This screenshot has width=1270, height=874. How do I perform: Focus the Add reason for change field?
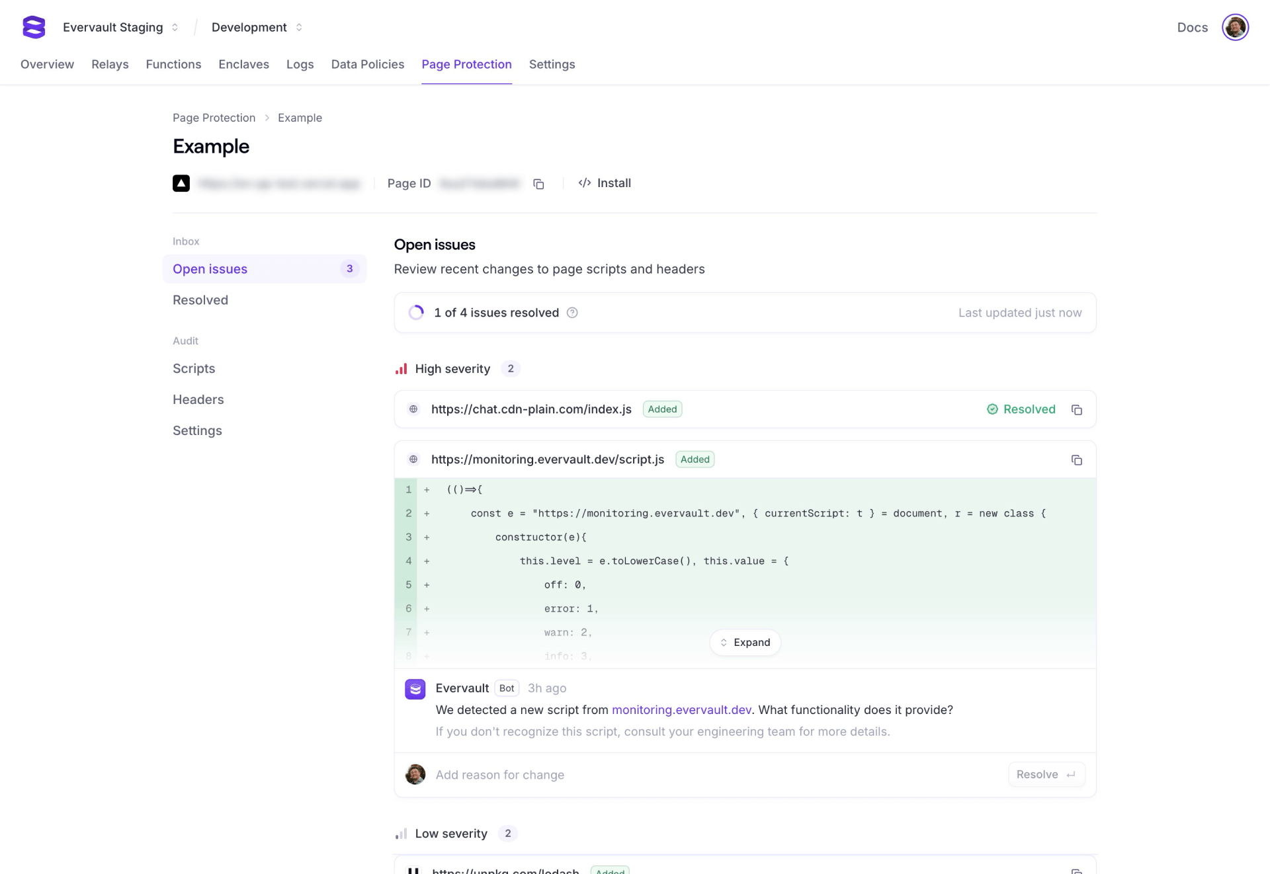[718, 775]
